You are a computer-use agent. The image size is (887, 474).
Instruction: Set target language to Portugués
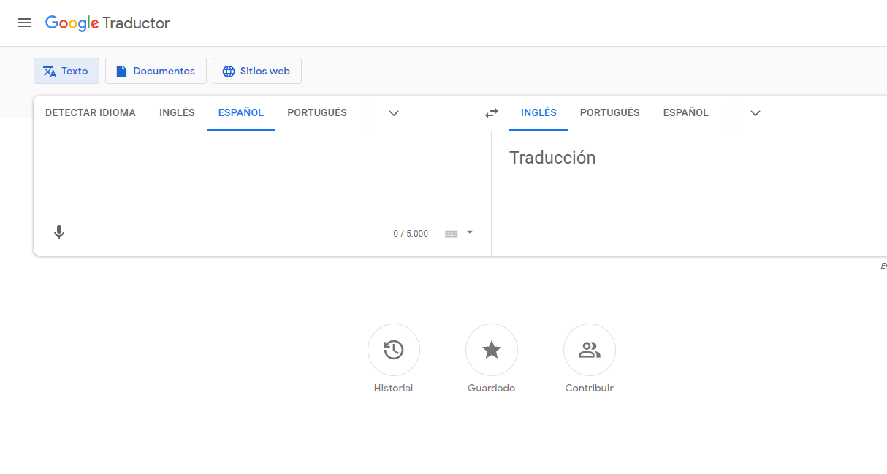pyautogui.click(x=609, y=112)
